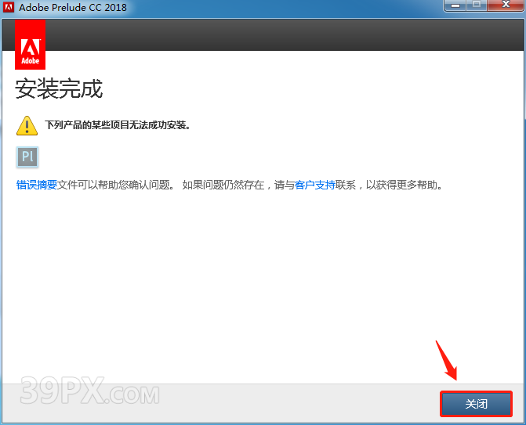
Task: Open the 客户支持 link
Action: point(314,185)
